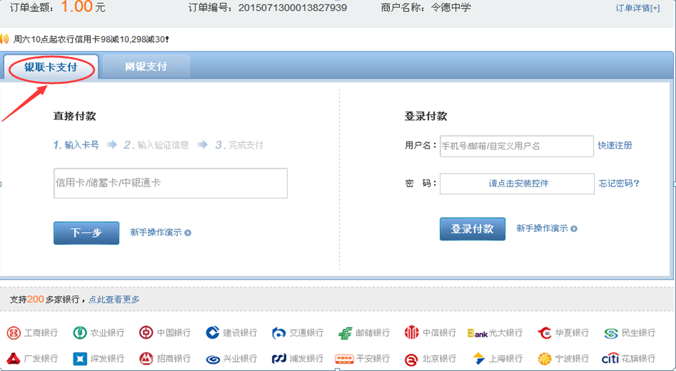Play icon beside 新手操作演示 under 登录付款

[574, 229]
